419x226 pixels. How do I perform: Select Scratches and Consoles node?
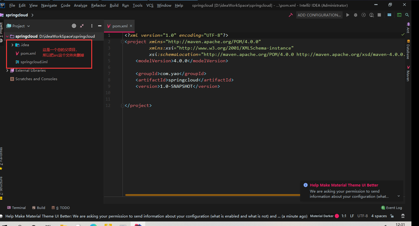point(36,79)
